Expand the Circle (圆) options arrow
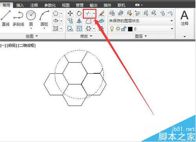 (x=31, y=28)
